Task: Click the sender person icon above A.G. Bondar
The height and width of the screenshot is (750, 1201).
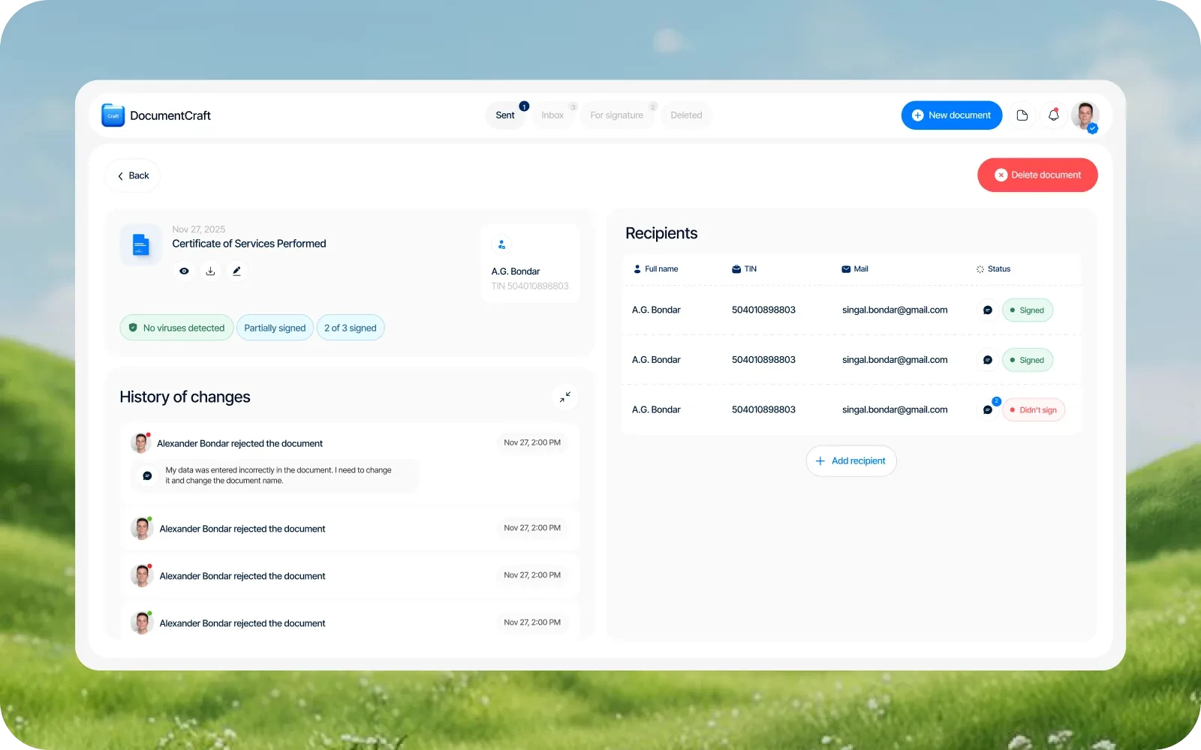Action: tap(501, 244)
